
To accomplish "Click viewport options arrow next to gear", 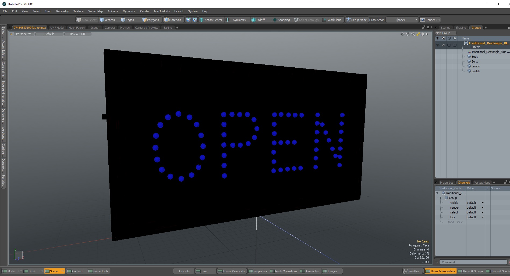I will tap(427, 34).
